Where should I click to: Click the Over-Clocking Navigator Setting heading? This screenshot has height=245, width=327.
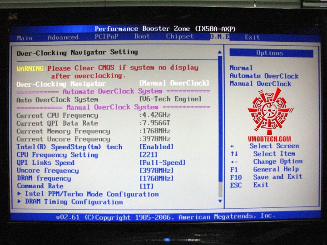coord(77,52)
